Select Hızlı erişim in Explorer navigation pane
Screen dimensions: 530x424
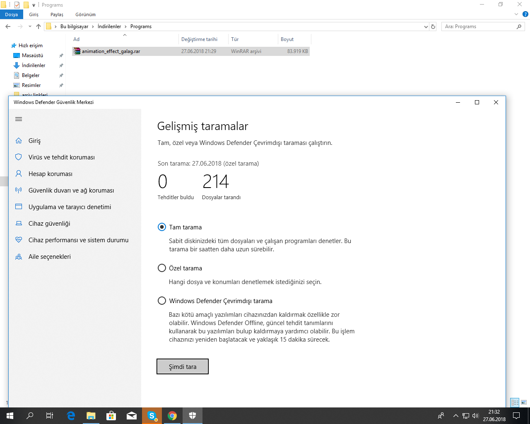click(31, 46)
